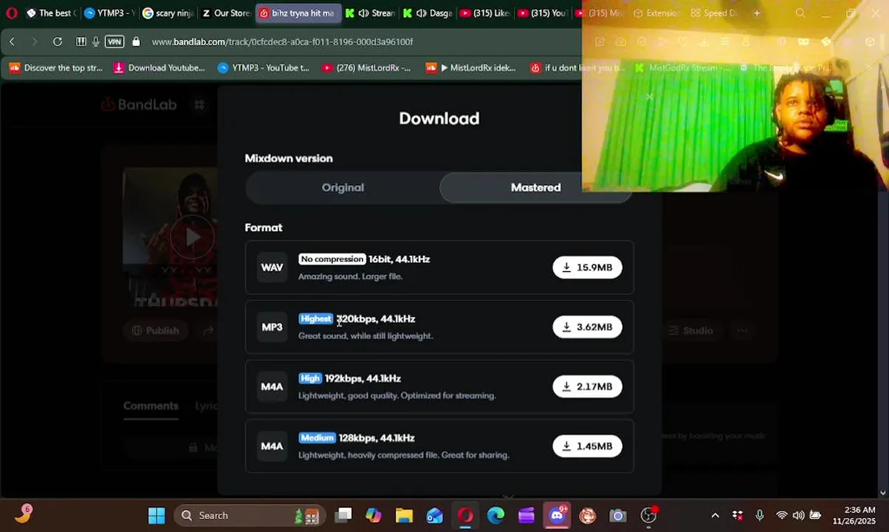The width and height of the screenshot is (889, 532).
Task: Click the Opera menu icon
Action: 11,13
